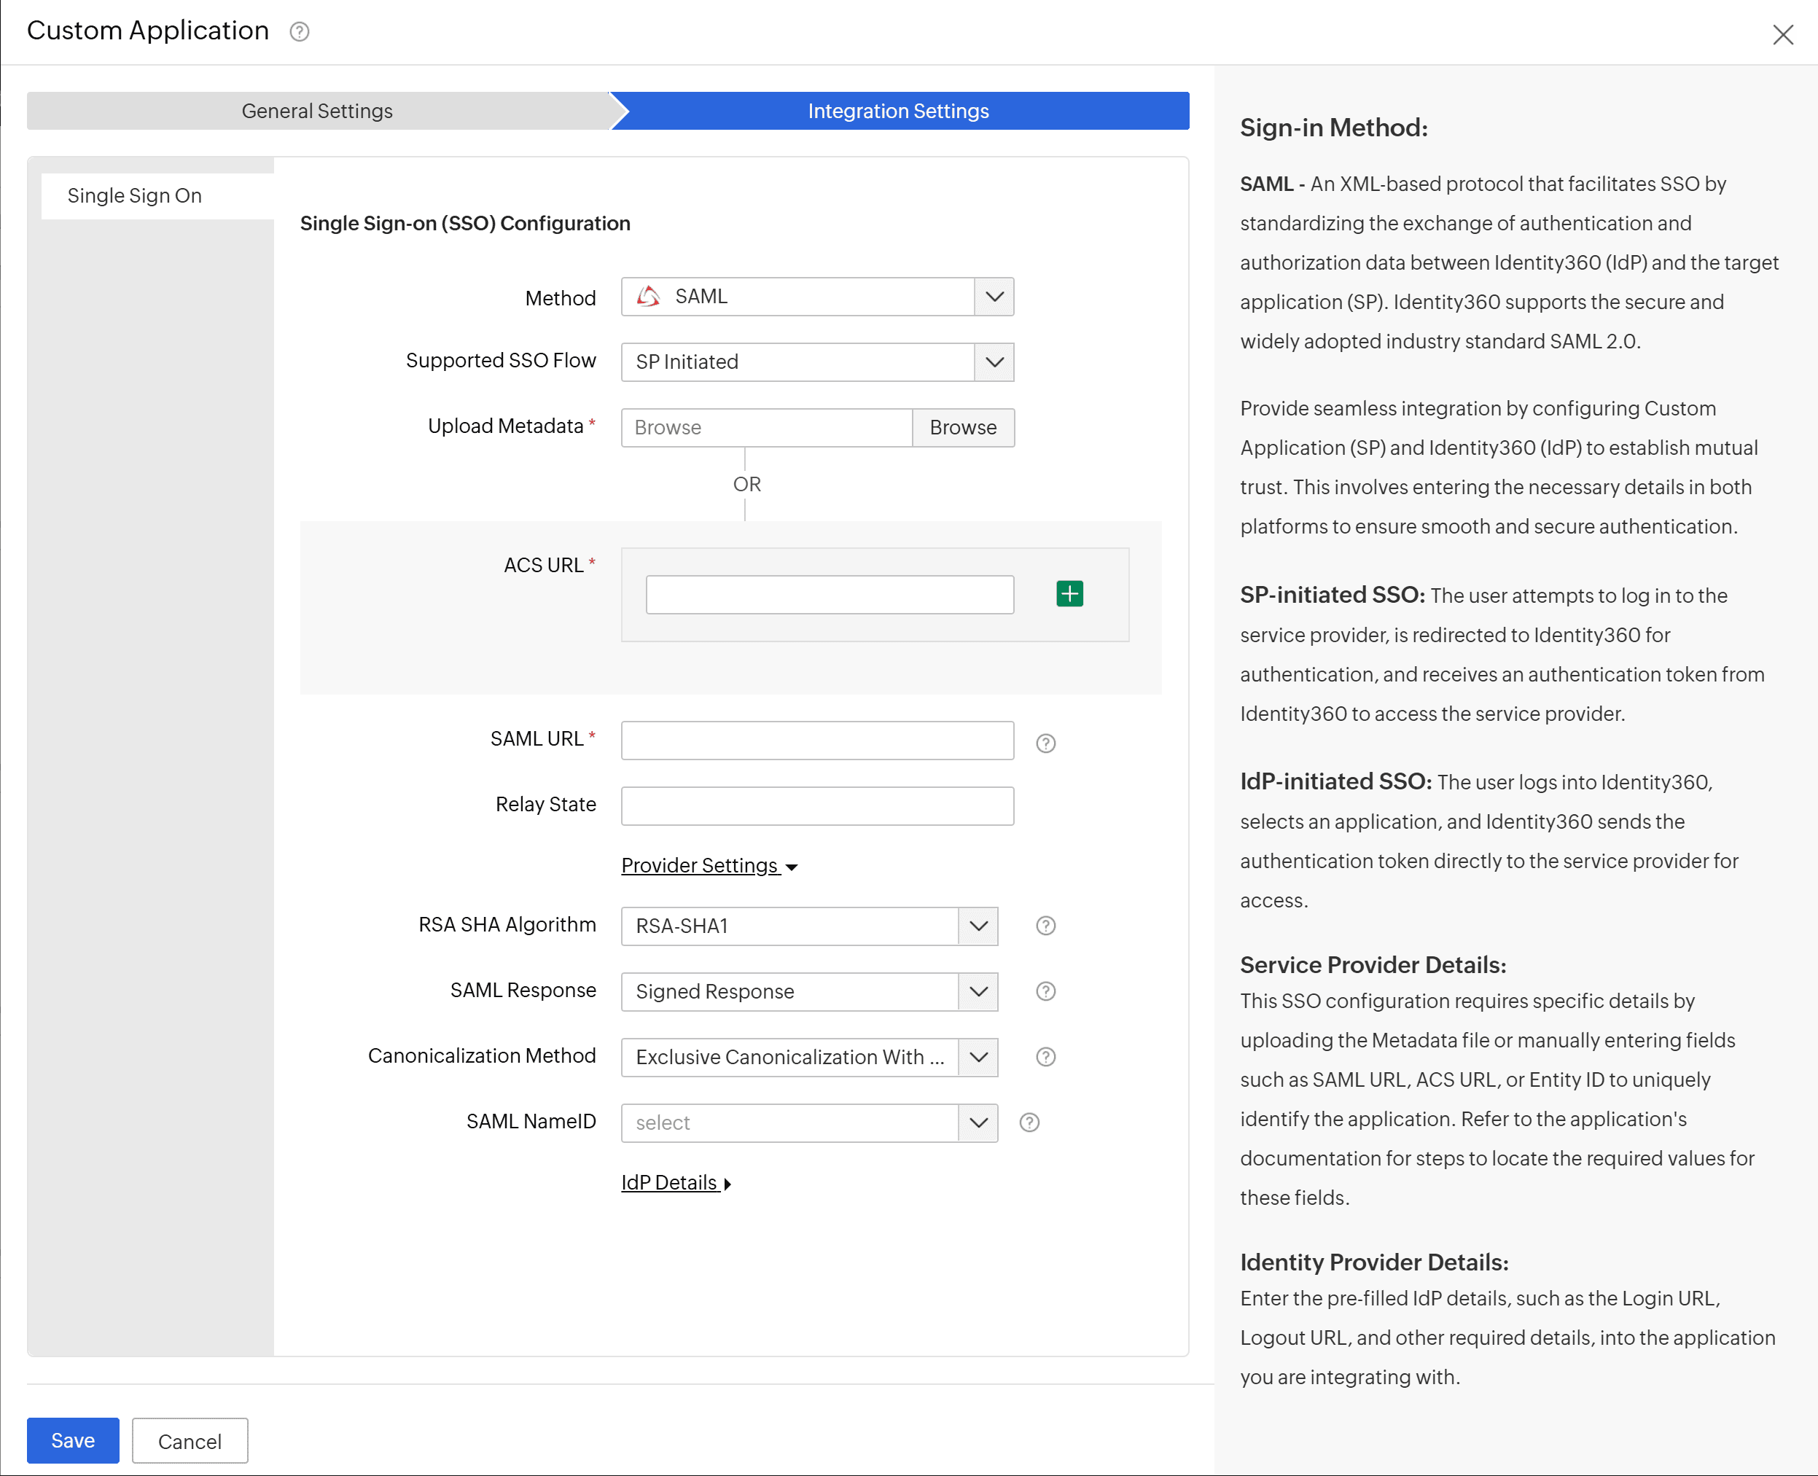Open the Method dropdown showing SAML
1818x1476 pixels.
817,297
